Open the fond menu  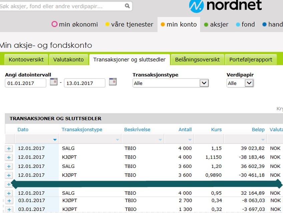[x=245, y=24]
